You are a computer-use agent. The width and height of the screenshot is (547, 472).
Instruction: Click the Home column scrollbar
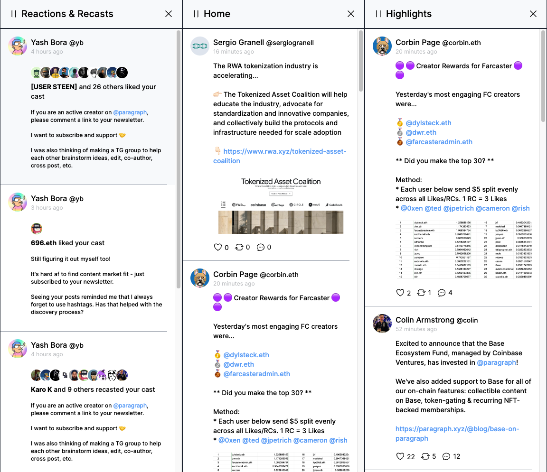pyautogui.click(x=361, y=61)
